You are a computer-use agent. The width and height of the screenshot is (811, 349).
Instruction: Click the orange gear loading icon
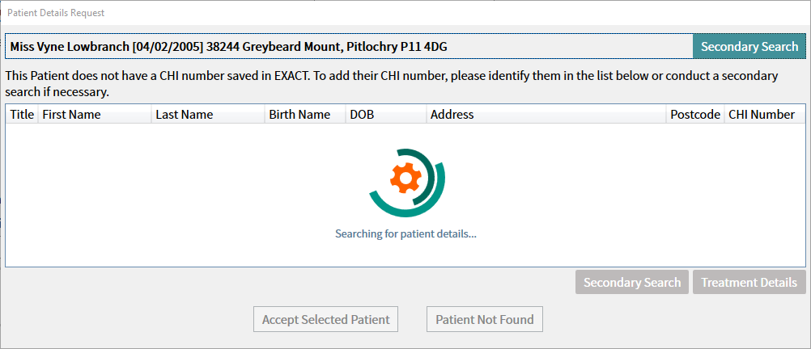point(406,178)
